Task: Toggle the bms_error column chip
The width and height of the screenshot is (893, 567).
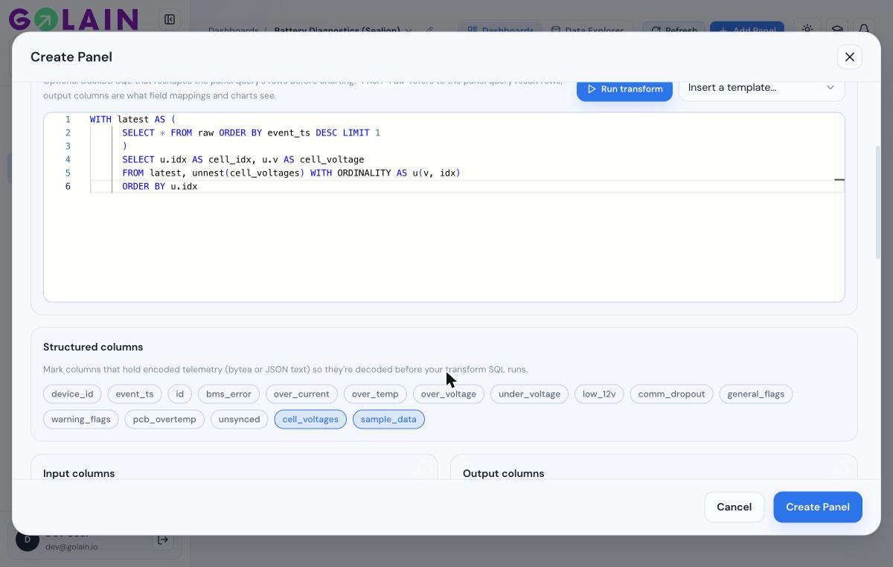Action: pyautogui.click(x=228, y=394)
